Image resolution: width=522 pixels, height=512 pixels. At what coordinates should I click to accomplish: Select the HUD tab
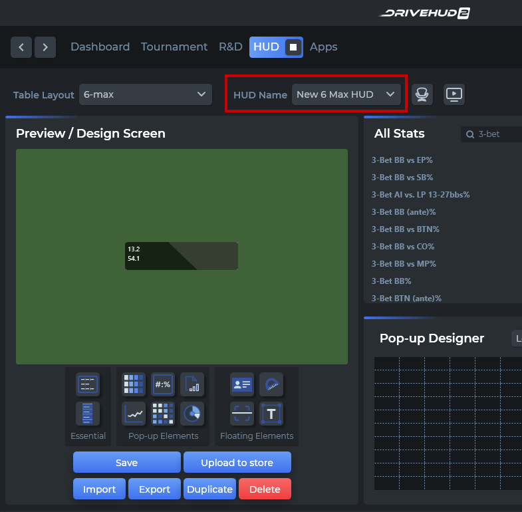point(266,47)
